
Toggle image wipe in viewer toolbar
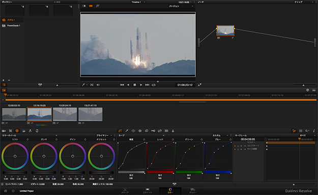[x=84, y=6]
